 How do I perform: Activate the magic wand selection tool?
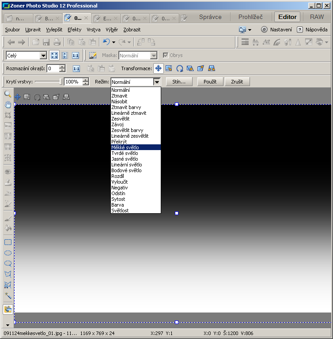click(8, 295)
